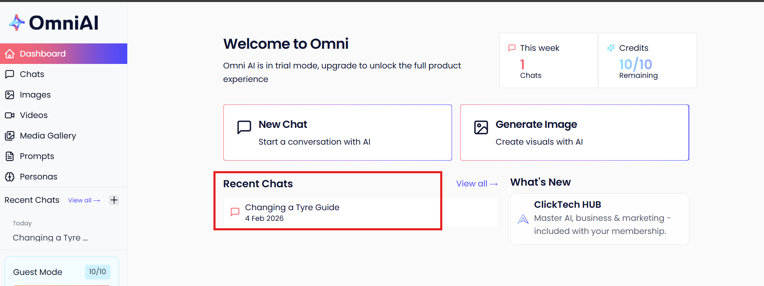The height and width of the screenshot is (286, 764).
Task: Go to the Media Gallery section
Action: point(48,136)
